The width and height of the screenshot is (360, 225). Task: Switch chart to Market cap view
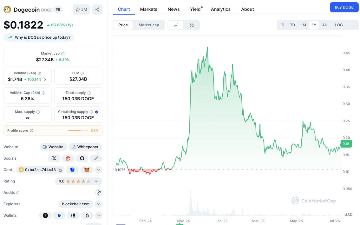(149, 25)
